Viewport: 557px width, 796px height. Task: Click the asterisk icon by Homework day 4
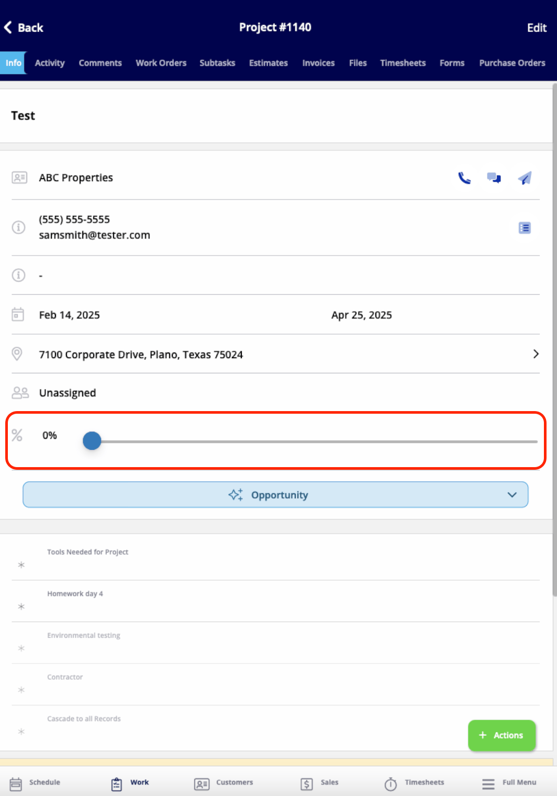click(x=21, y=606)
